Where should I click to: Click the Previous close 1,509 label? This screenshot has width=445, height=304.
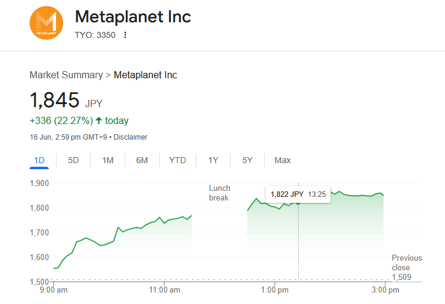[x=406, y=267]
